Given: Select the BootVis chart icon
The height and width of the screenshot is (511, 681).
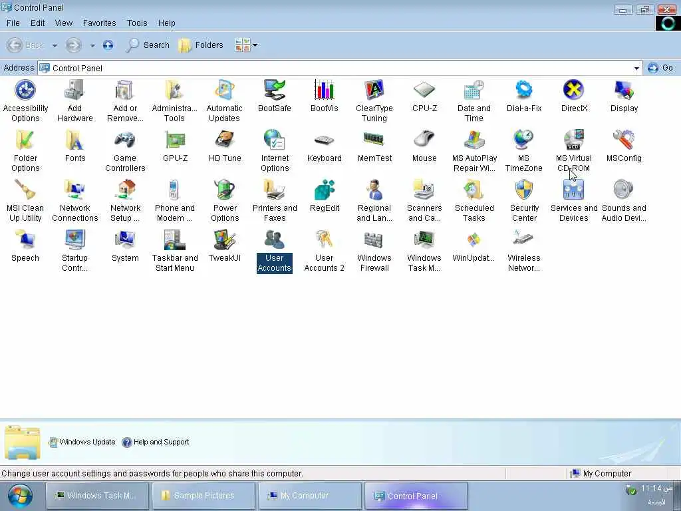Looking at the screenshot, I should tap(325, 90).
